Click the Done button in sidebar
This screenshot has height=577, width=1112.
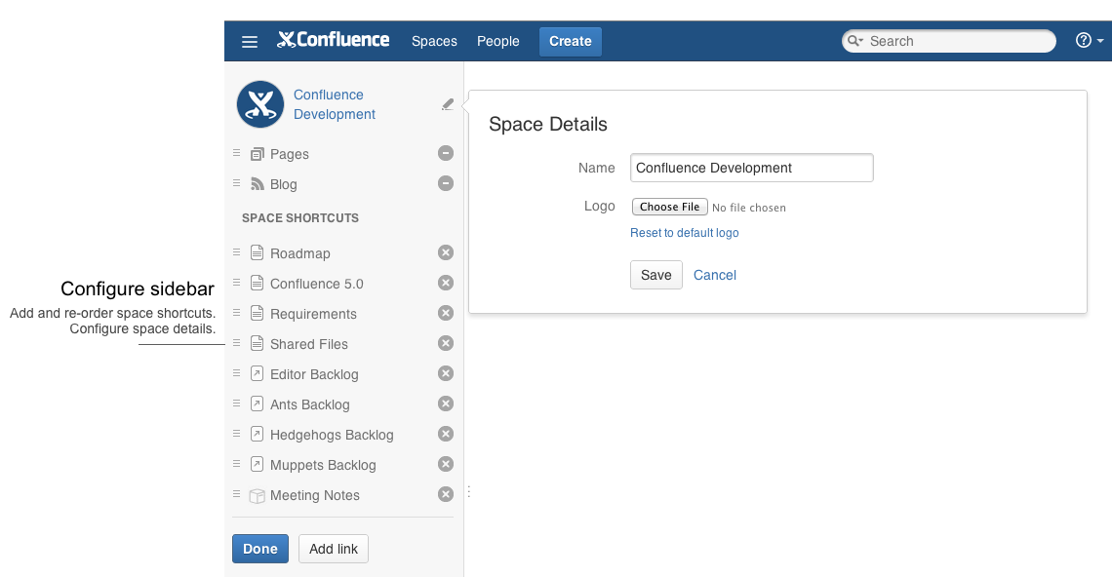pos(260,549)
